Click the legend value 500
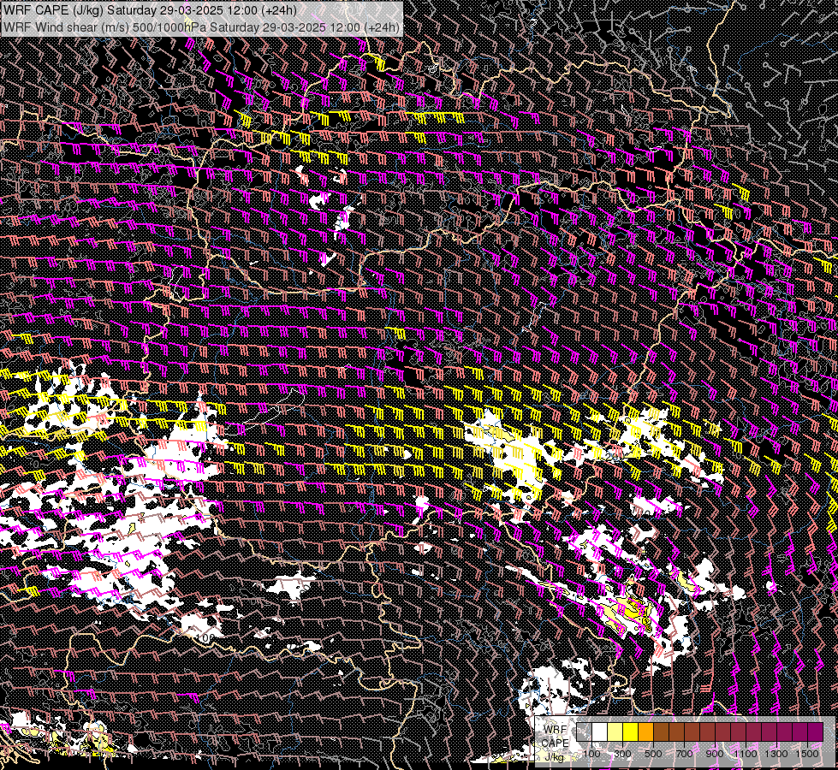Viewport: 838px width, 770px height. 653,754
